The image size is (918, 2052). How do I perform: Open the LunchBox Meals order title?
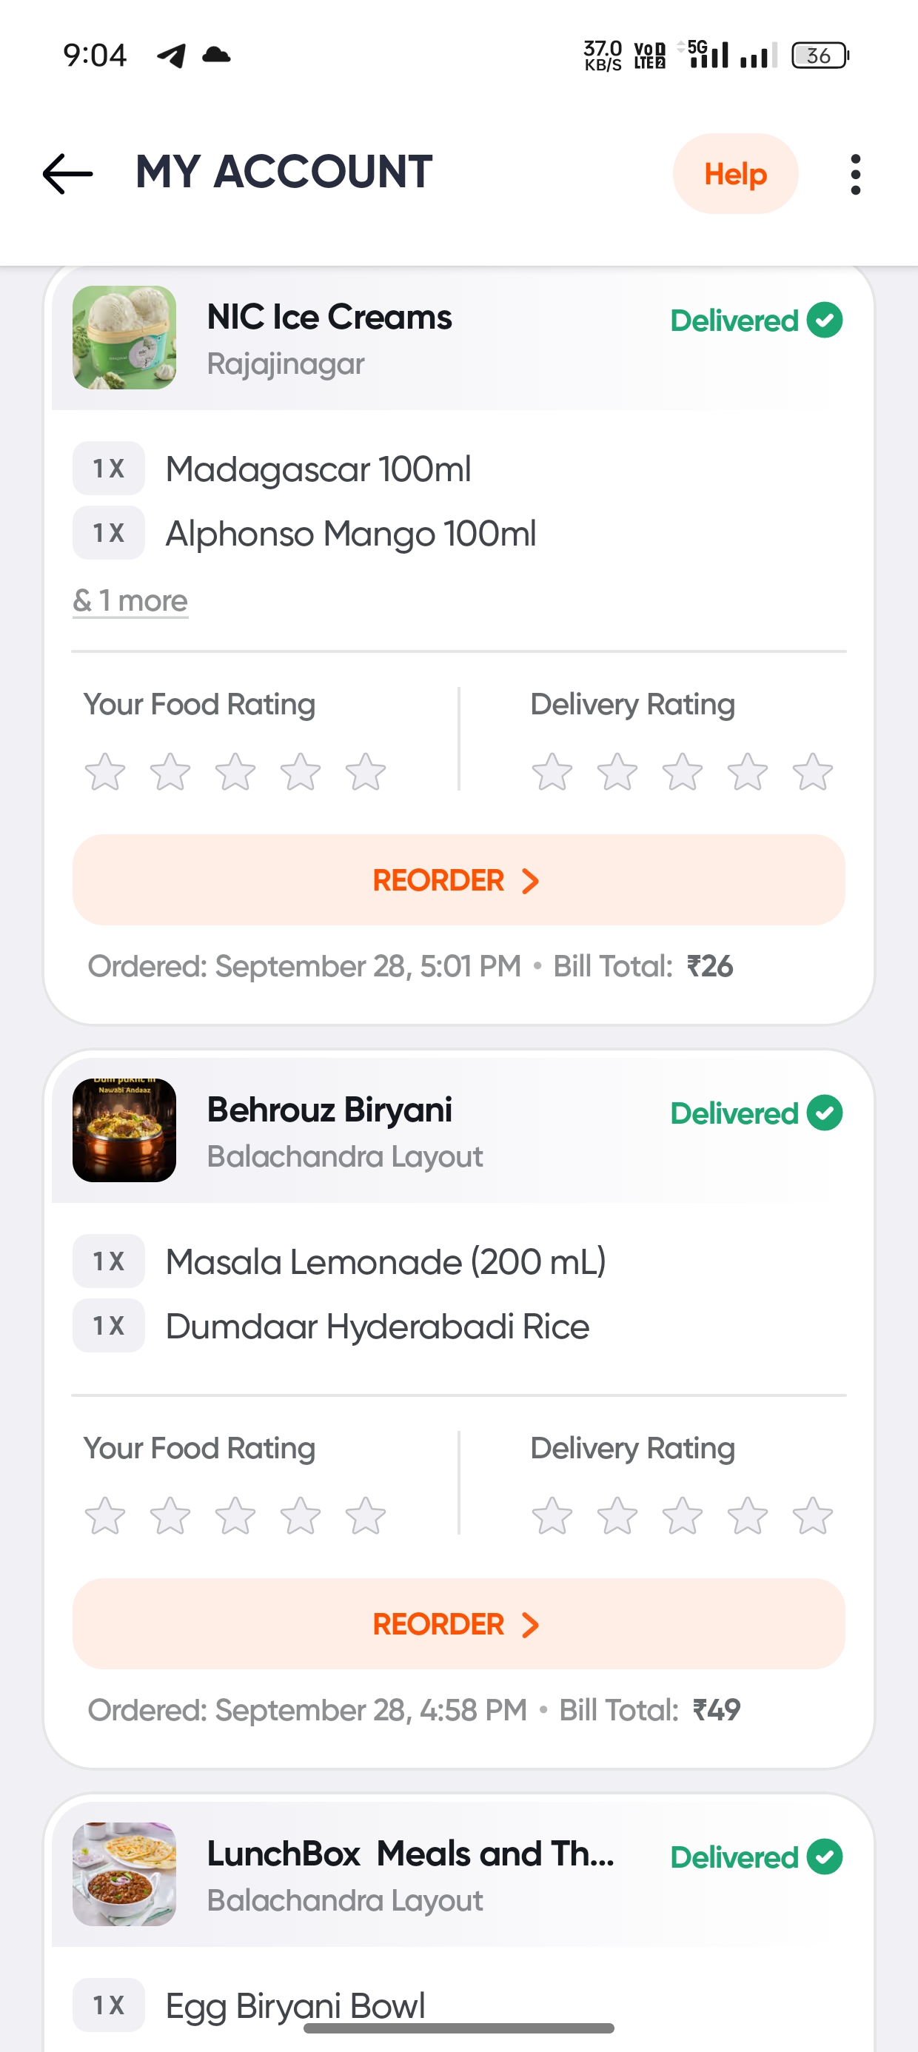410,1854
